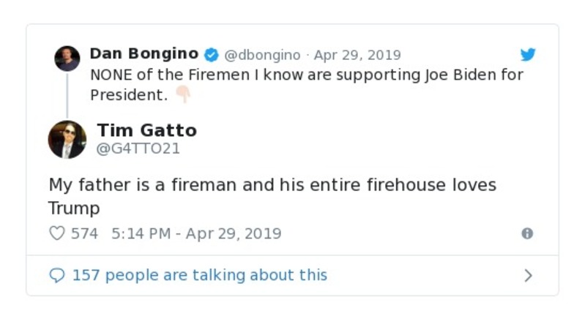Click the Tim Gatto display name
The height and width of the screenshot is (324, 585).
tap(146, 130)
